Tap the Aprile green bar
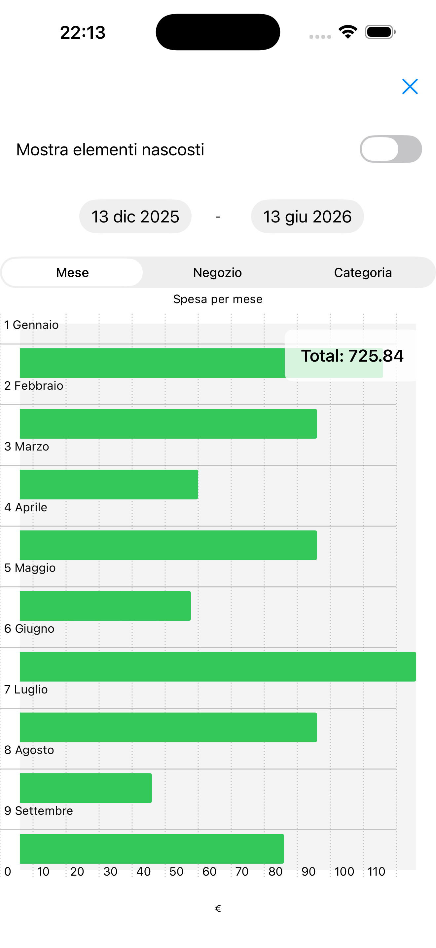 tap(168, 545)
